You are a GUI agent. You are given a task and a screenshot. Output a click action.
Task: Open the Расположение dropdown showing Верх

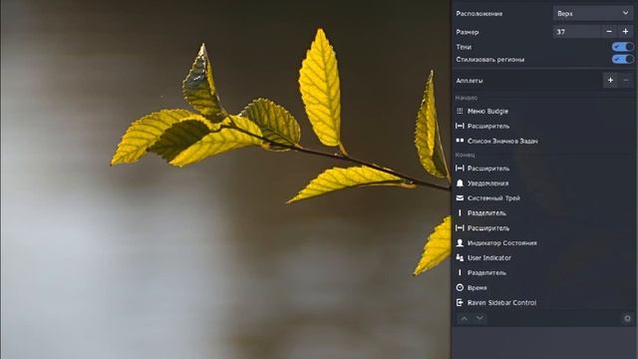[593, 13]
